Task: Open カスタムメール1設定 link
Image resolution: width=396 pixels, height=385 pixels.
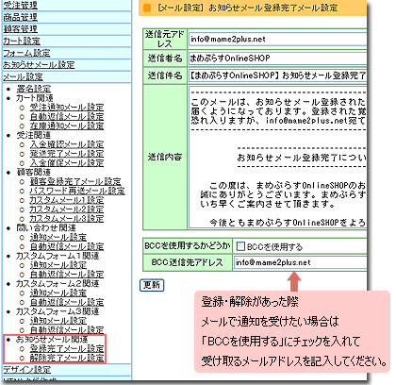Action: point(67,200)
